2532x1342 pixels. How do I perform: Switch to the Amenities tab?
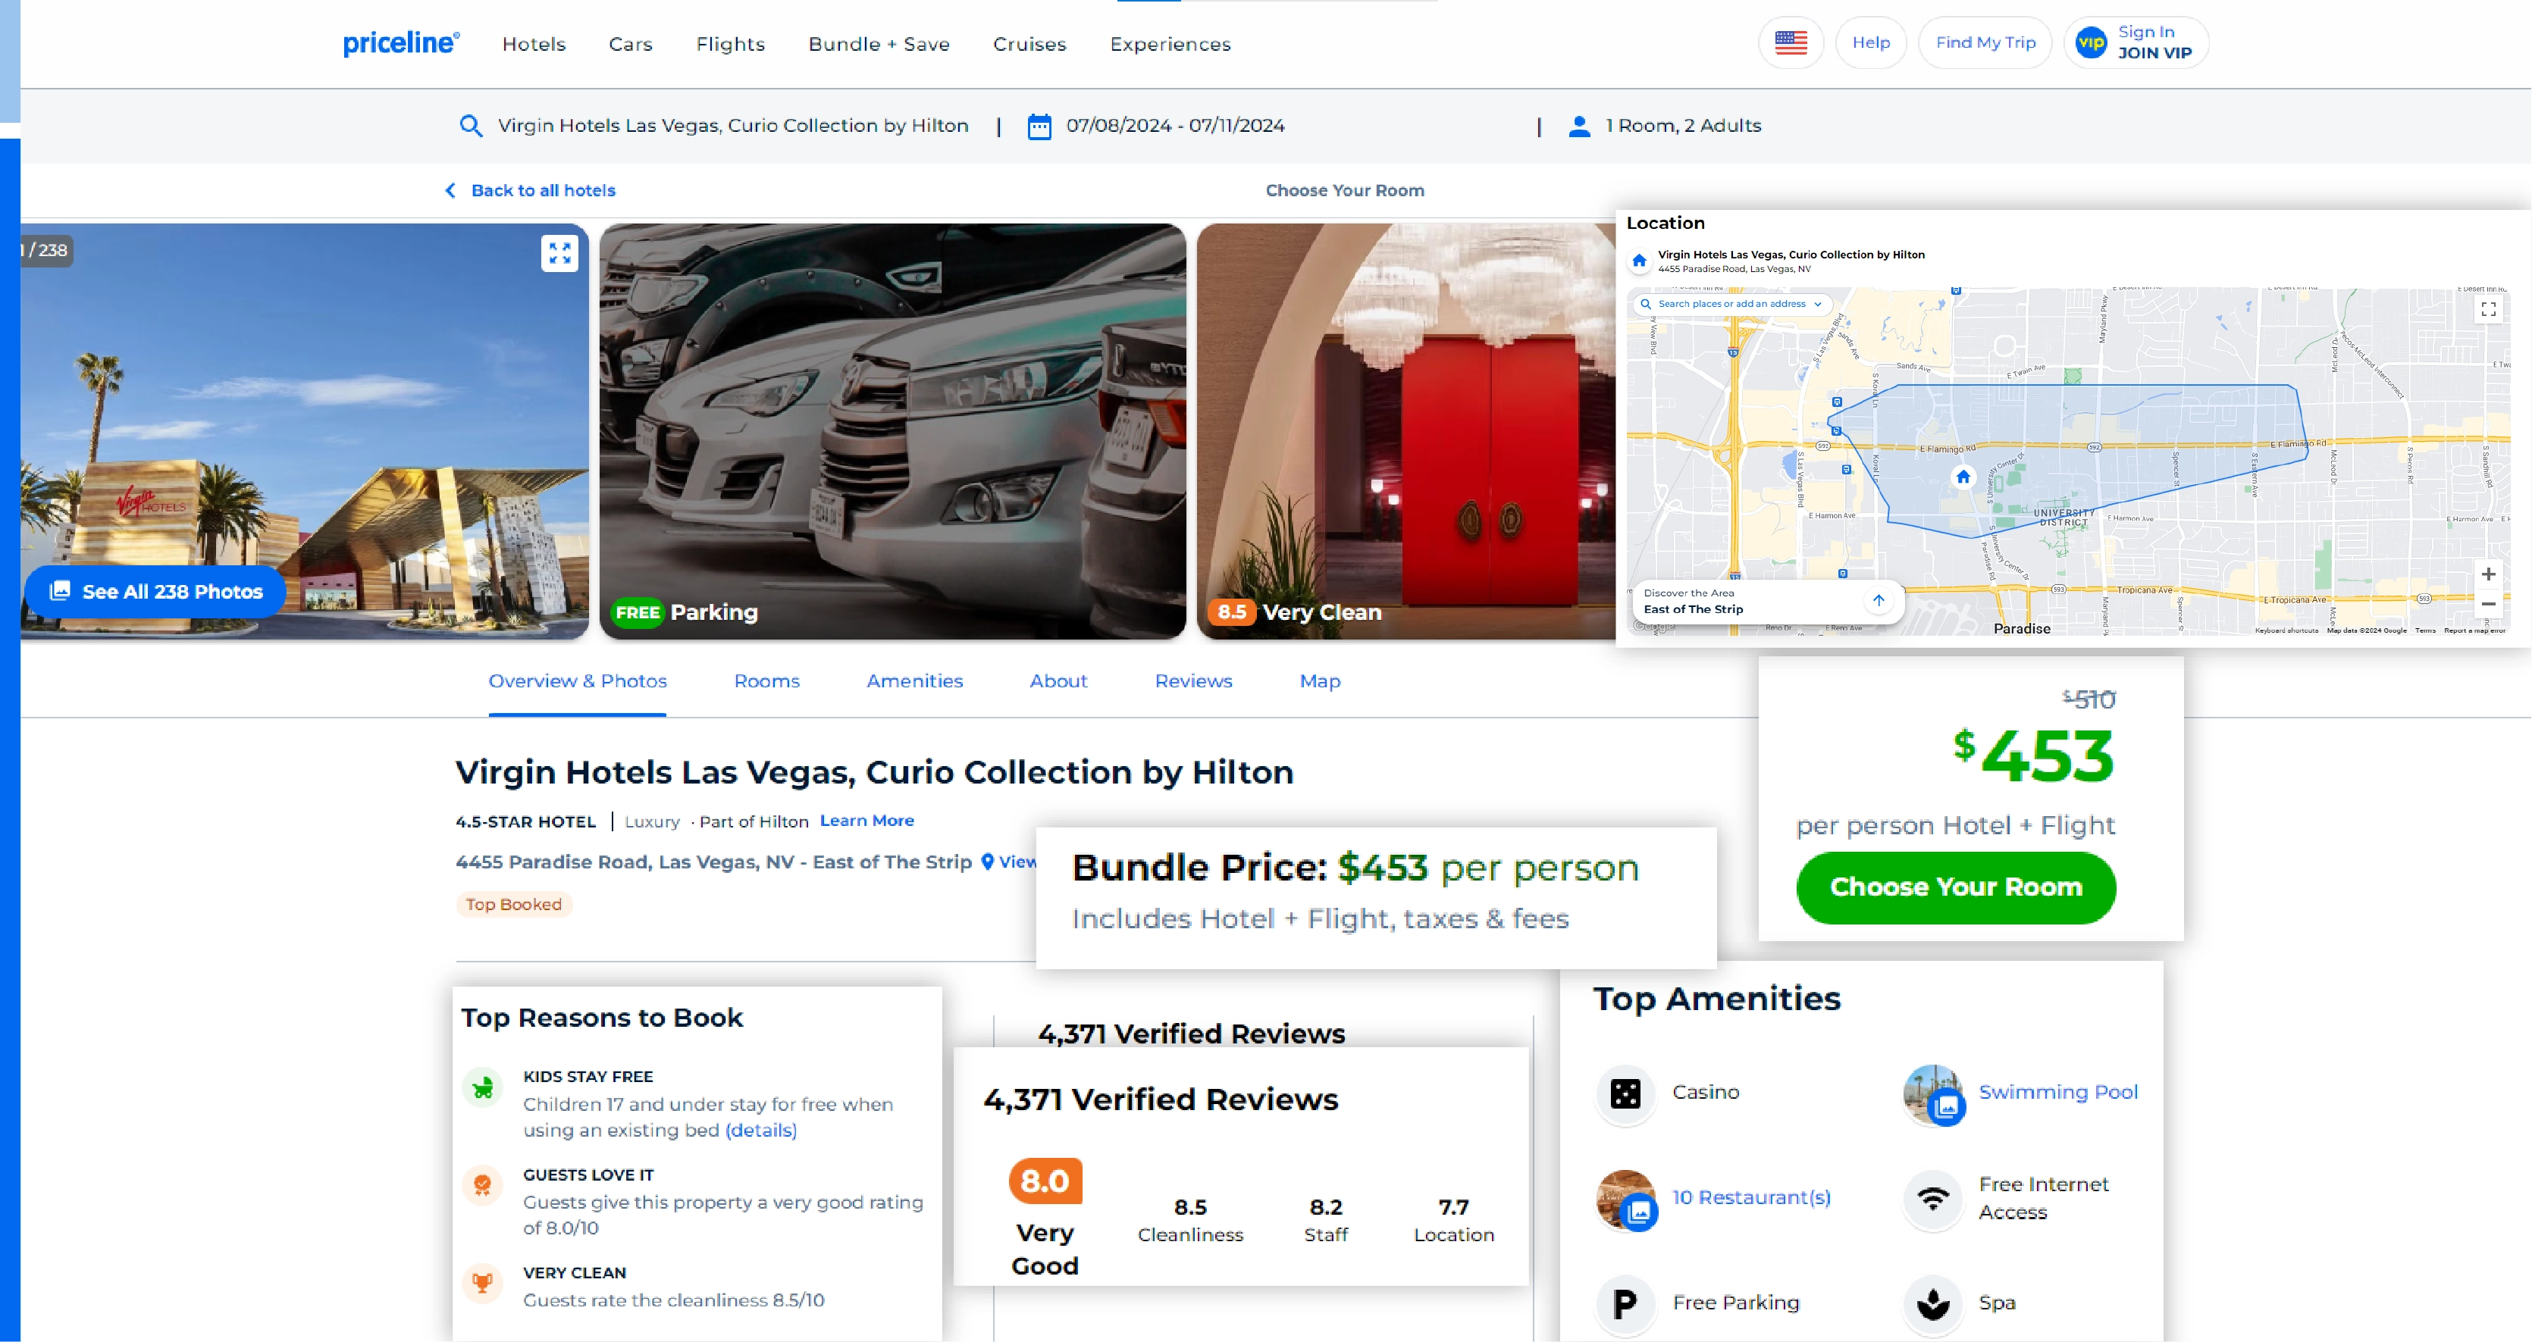tap(914, 680)
